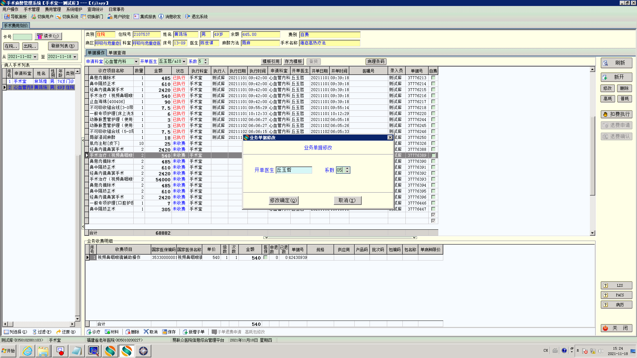Click the 退出系统 toolbar icon

point(188,17)
